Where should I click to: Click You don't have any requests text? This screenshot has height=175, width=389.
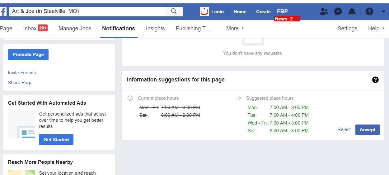[253, 53]
